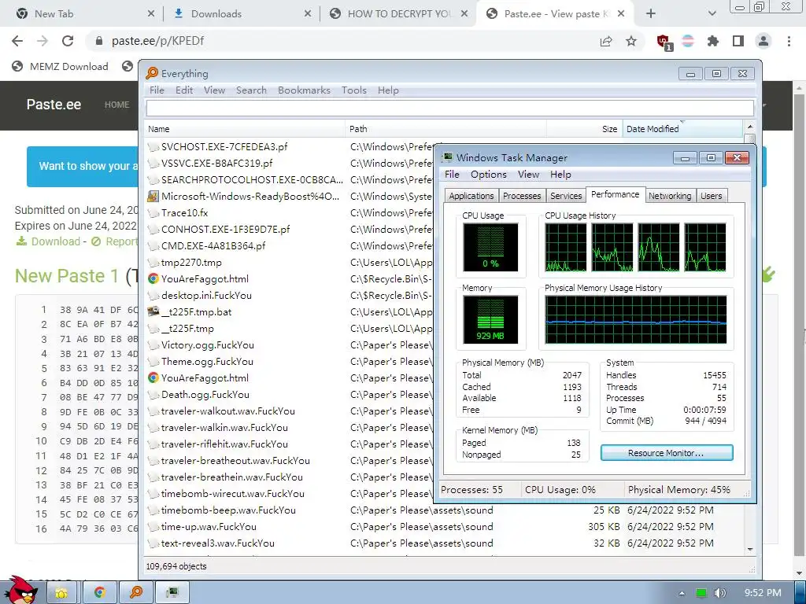This screenshot has width=806, height=604.
Task: Click the green Task Manager tray icon
Action: coord(701,593)
